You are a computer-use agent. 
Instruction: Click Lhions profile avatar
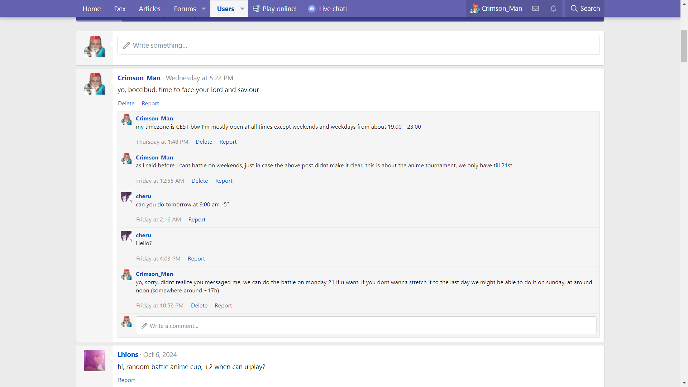[x=95, y=360]
